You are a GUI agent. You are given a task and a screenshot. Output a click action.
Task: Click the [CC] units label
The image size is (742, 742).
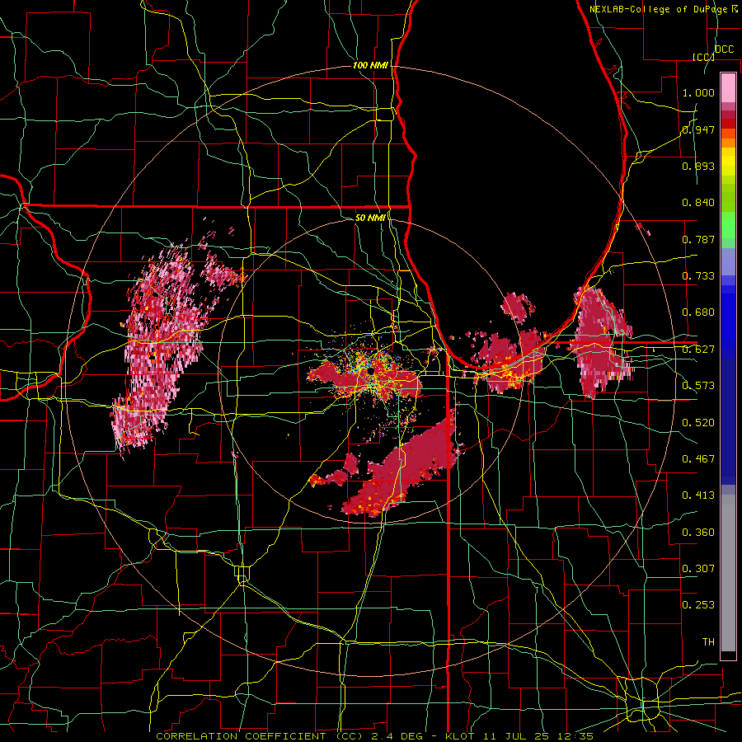click(703, 57)
